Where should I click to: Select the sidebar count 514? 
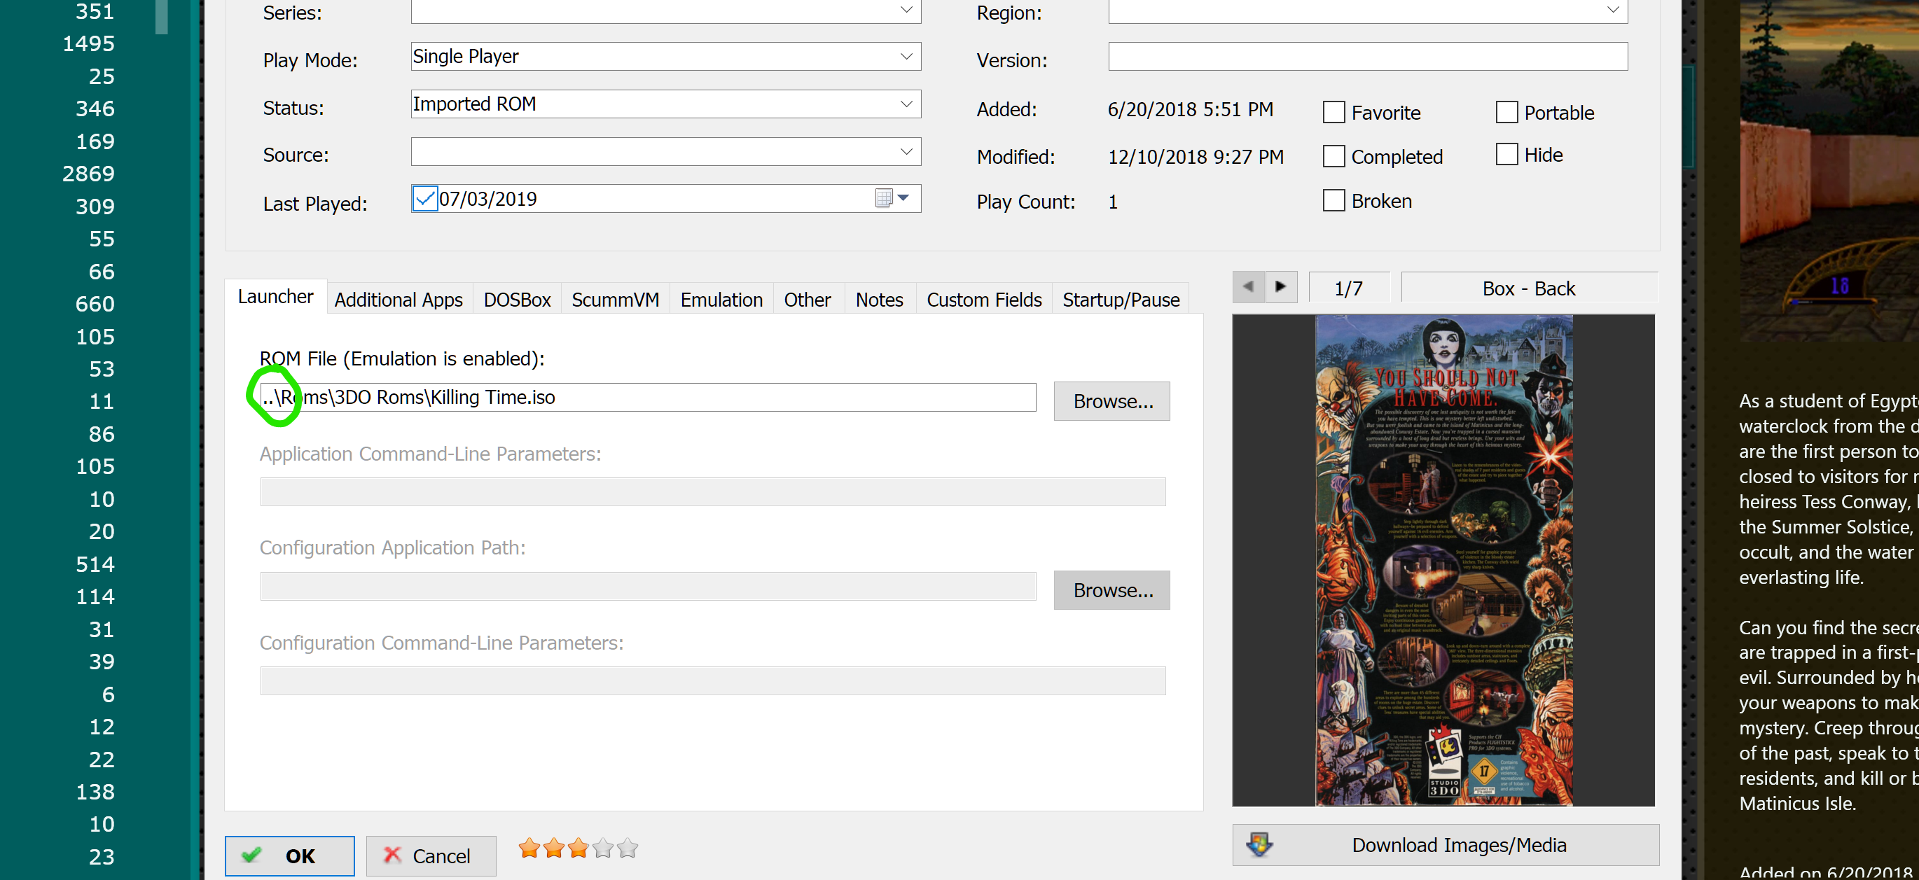tap(95, 564)
